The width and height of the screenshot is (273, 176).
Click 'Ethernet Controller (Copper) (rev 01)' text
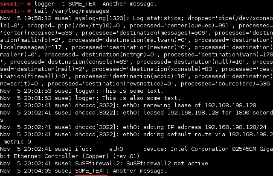(x=76, y=156)
